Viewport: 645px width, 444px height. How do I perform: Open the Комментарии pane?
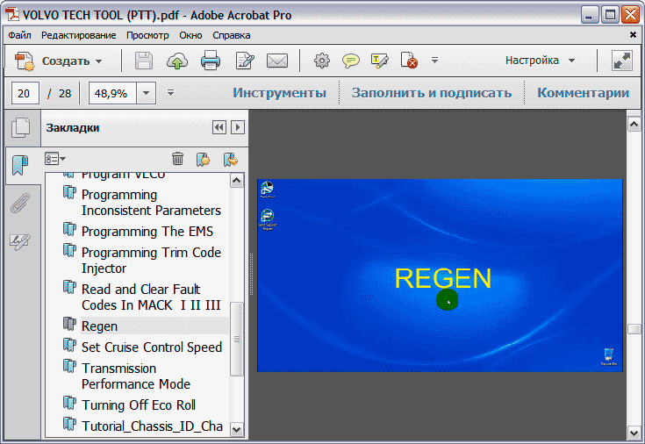pyautogui.click(x=583, y=93)
